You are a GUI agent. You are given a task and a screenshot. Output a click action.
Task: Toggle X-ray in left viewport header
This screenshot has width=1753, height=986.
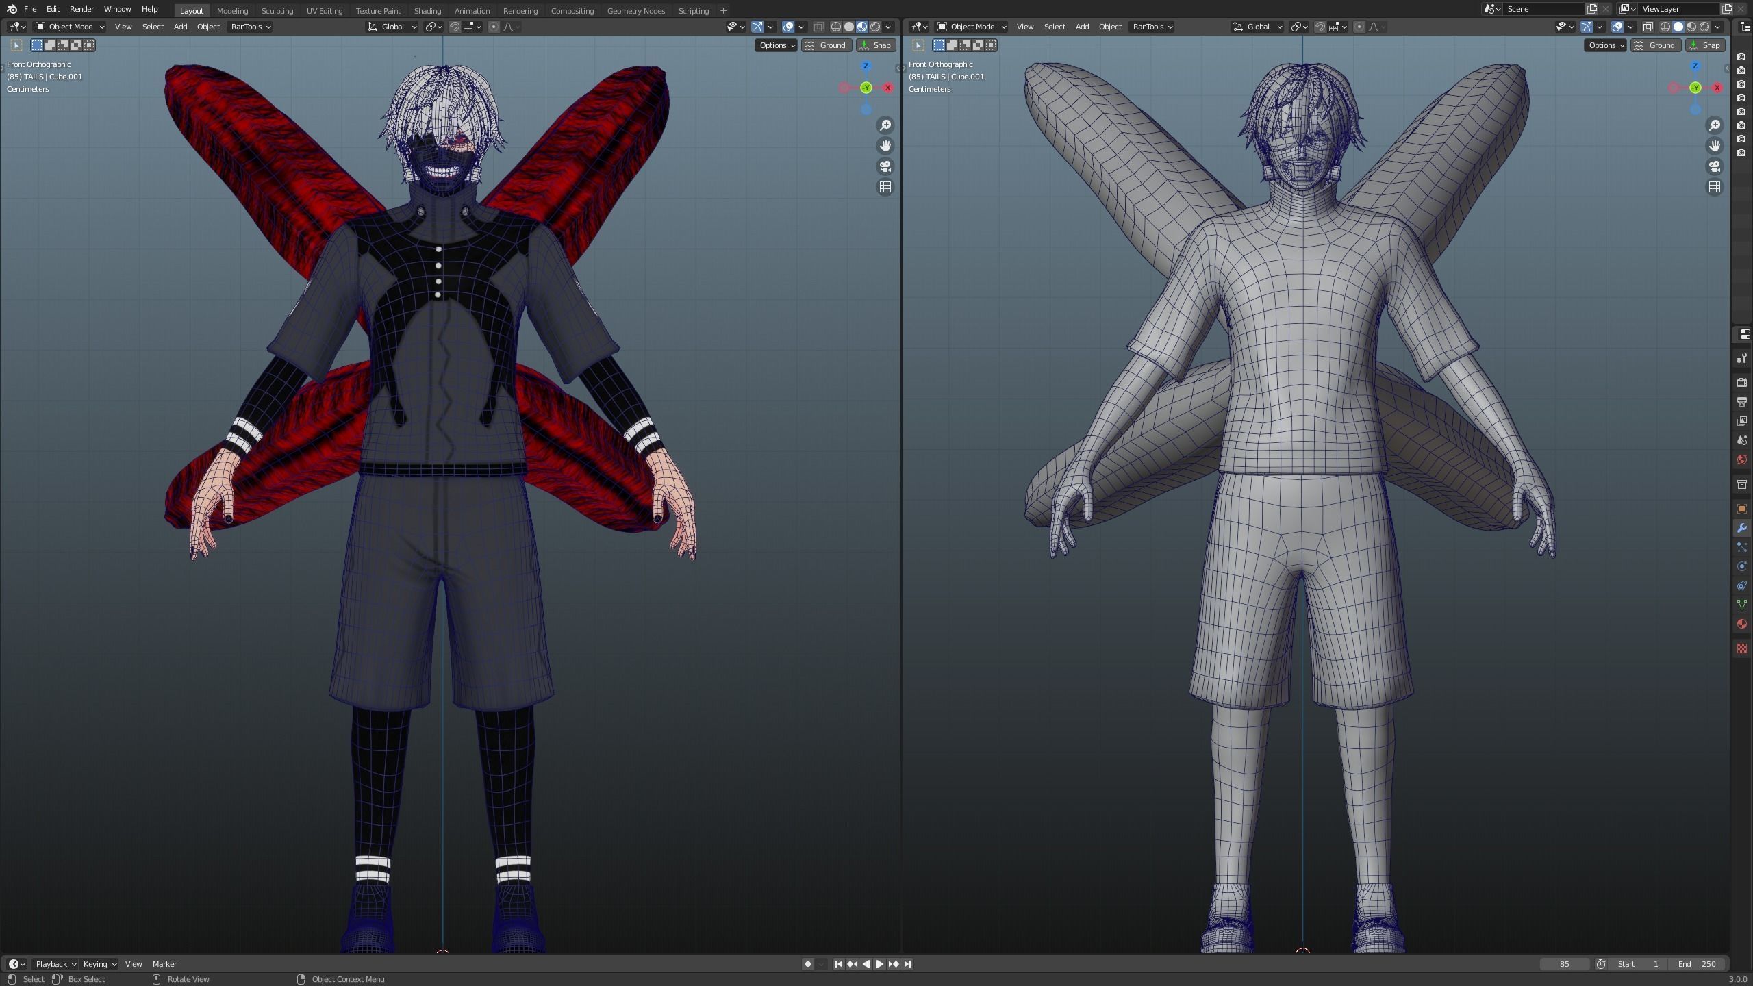[818, 27]
